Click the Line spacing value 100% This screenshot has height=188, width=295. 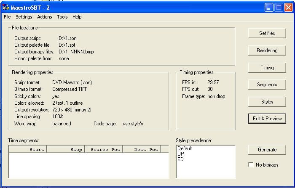(58, 117)
